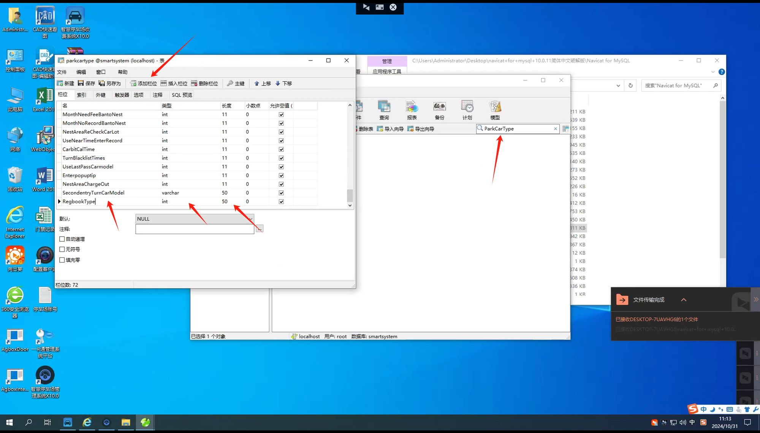Collapse the 文件传输完成 notification panel

tap(684, 300)
